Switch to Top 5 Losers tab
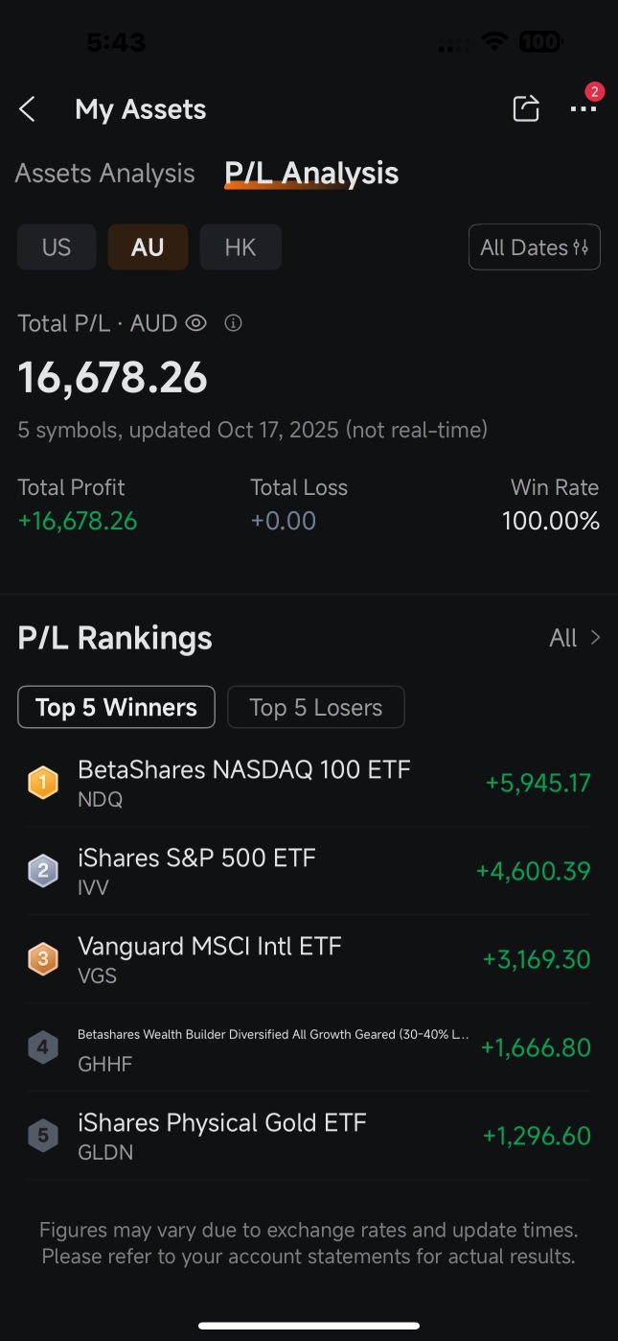The image size is (618, 1341). click(x=315, y=708)
